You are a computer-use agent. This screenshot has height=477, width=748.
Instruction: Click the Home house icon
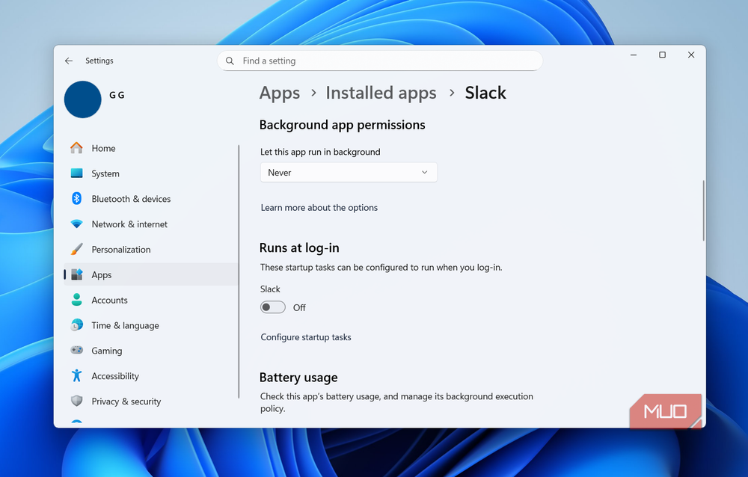[76, 148]
